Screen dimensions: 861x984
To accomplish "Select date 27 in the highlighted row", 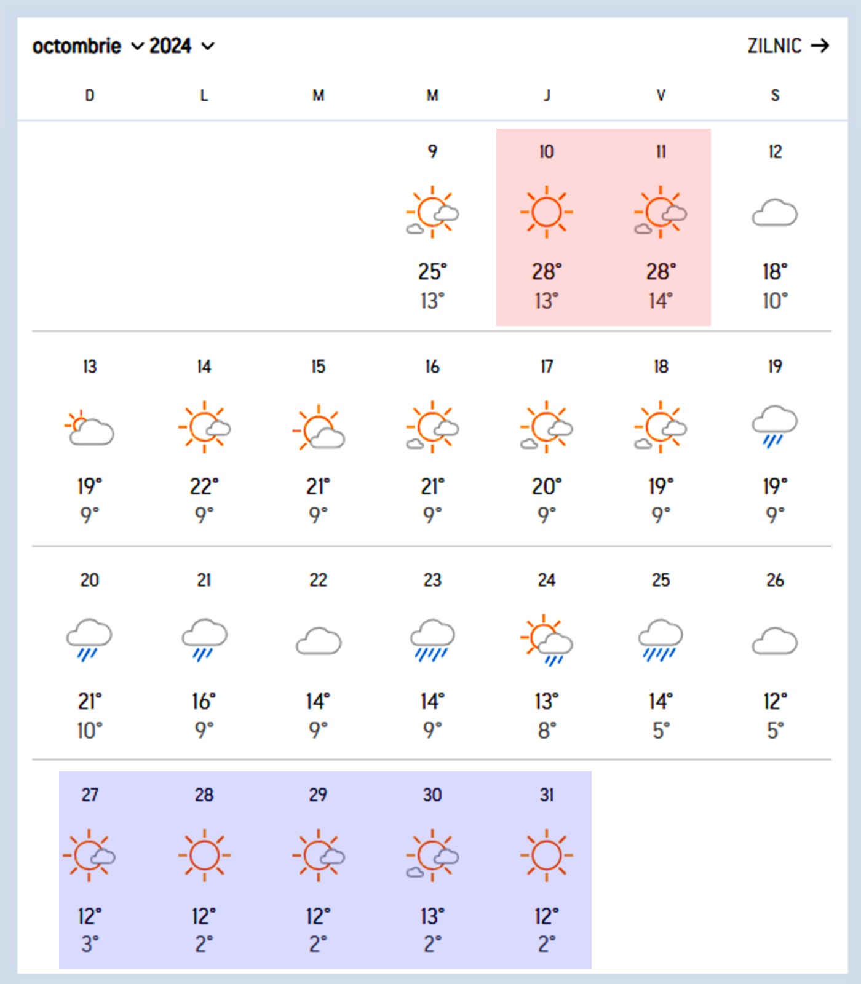I will pos(90,795).
